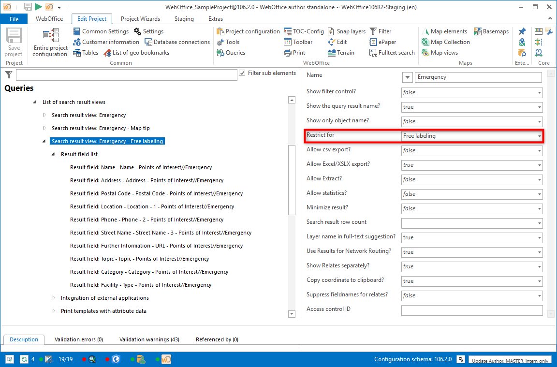
Task: Click Update Author, MASTER, intern only button
Action: click(510, 360)
